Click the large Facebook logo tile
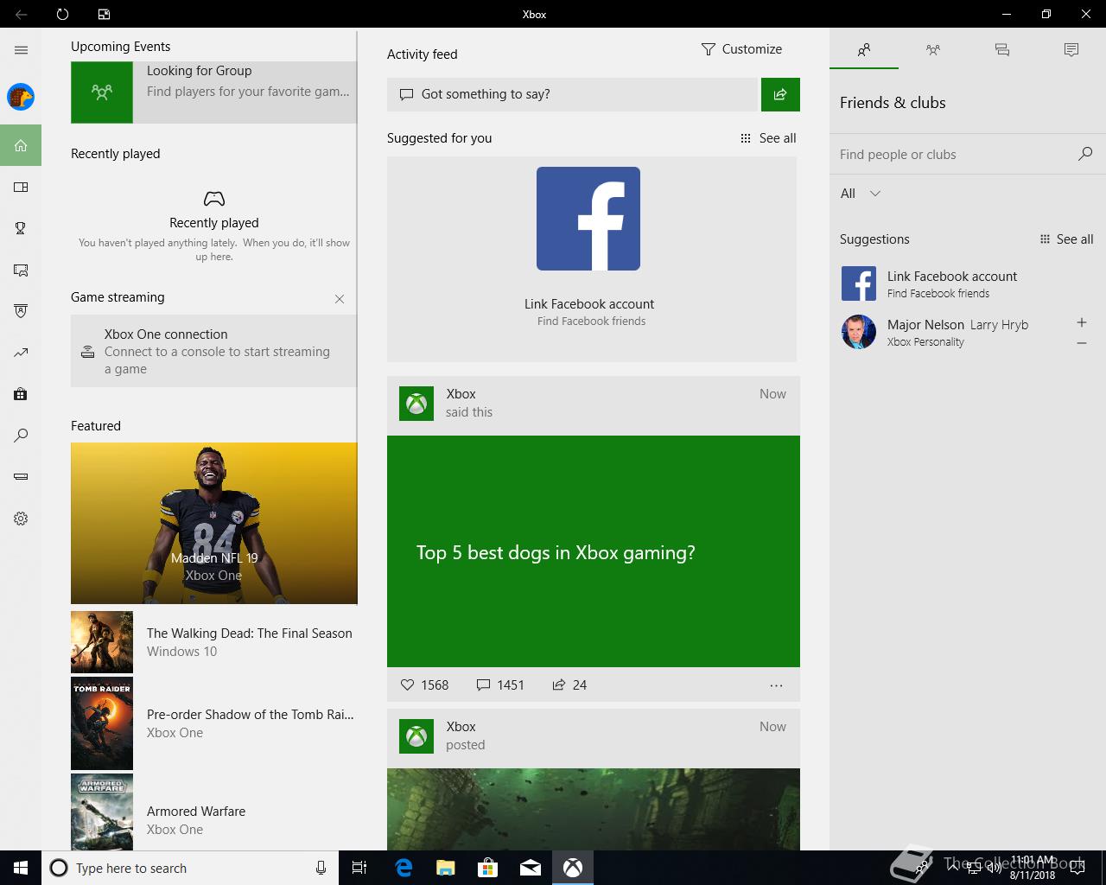The height and width of the screenshot is (885, 1106). (588, 219)
